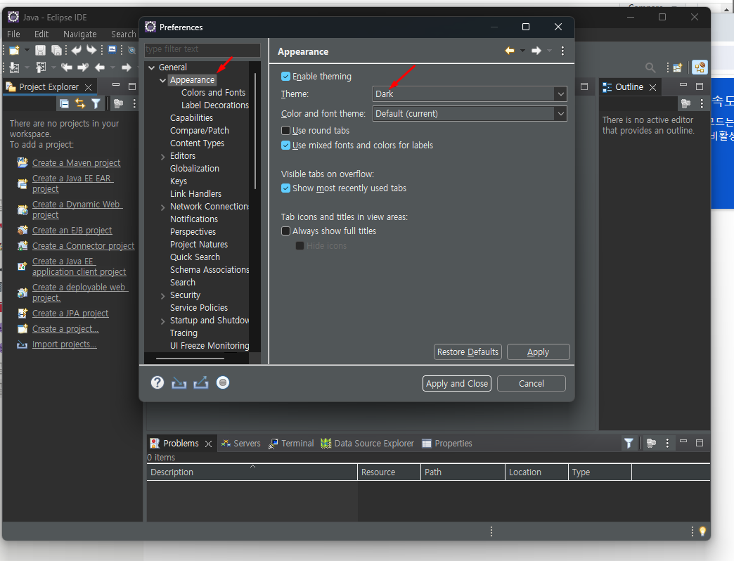Viewport: 734px width, 561px height.
Task: Click Collapse All in Project Explorer
Action: click(x=64, y=104)
